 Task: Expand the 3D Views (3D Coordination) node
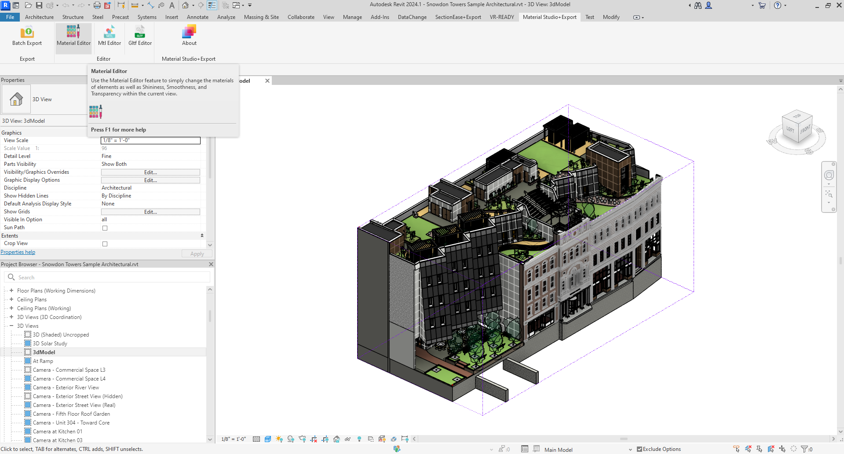[11, 317]
